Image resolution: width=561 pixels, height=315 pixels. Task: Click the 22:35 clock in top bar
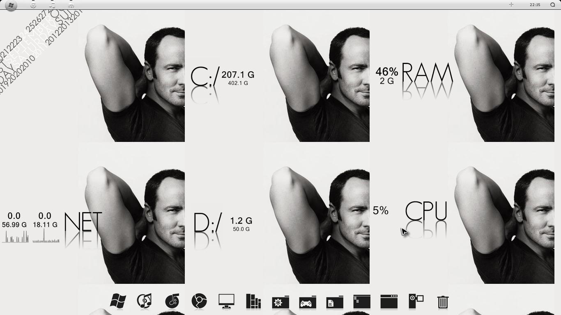tap(535, 5)
